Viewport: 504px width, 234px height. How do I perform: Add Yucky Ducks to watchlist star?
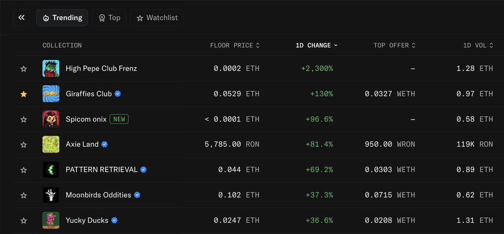[24, 221]
